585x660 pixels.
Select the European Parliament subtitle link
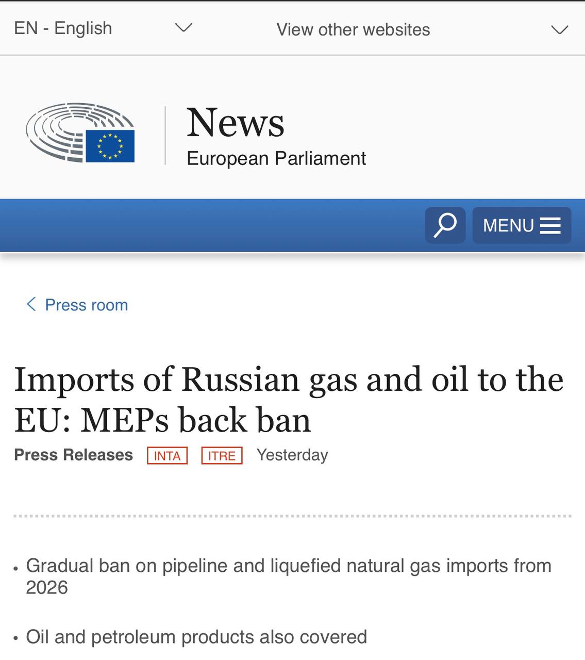click(276, 158)
